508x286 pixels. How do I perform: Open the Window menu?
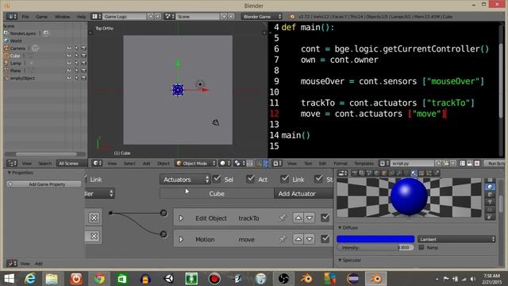click(x=62, y=17)
